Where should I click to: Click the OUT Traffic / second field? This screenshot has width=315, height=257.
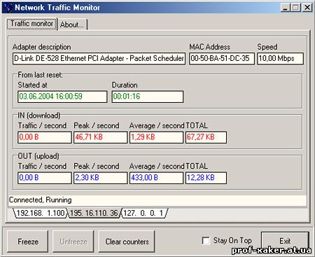point(45,178)
